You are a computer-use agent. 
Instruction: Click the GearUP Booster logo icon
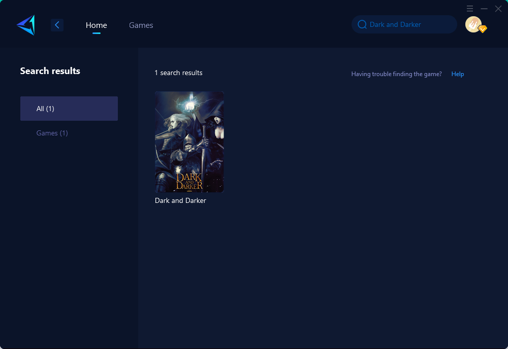[26, 25]
